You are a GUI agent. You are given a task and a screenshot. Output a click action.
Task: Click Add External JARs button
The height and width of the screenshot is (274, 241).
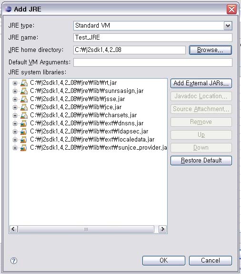point(201,83)
